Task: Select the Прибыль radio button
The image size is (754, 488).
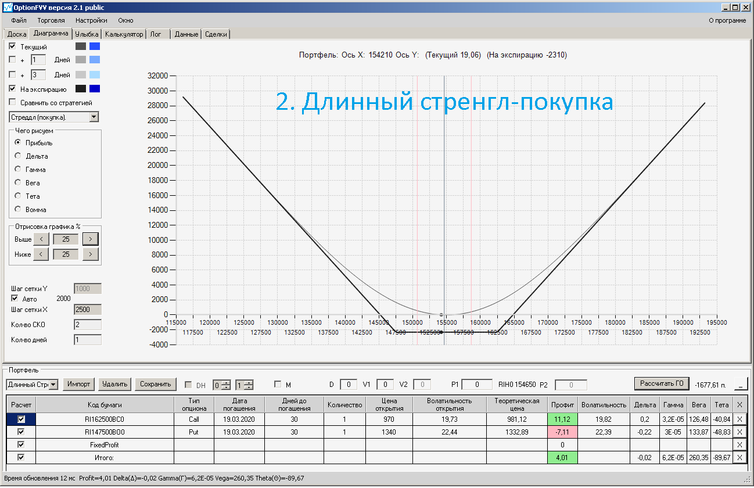Action: (18, 142)
